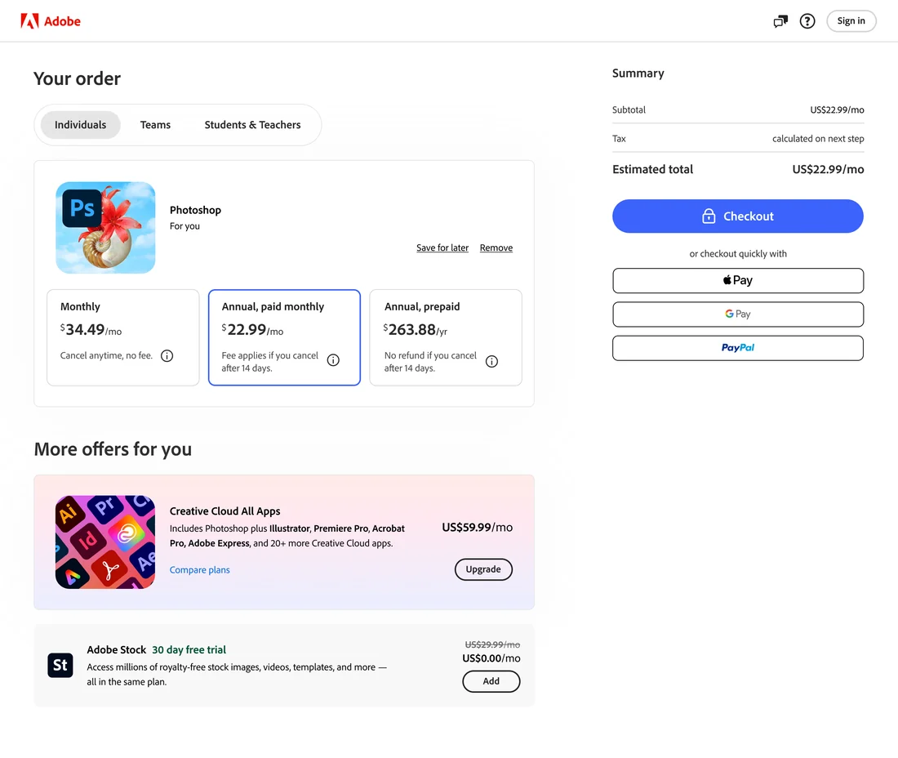Open the Compare plans link
Screen dimensions: 898x758
click(x=199, y=569)
